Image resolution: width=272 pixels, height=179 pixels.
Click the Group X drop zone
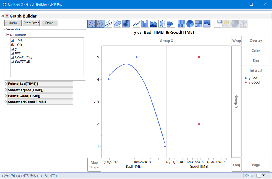tap(166, 41)
